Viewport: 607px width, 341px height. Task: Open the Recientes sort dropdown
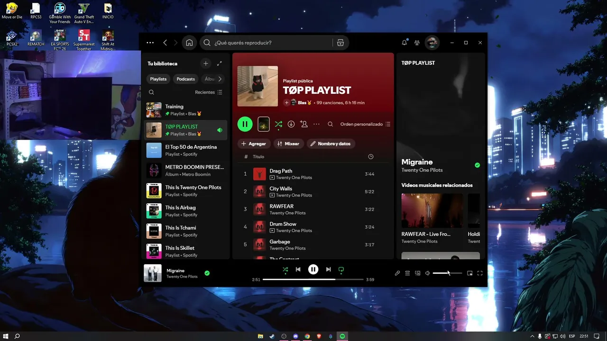pyautogui.click(x=209, y=92)
